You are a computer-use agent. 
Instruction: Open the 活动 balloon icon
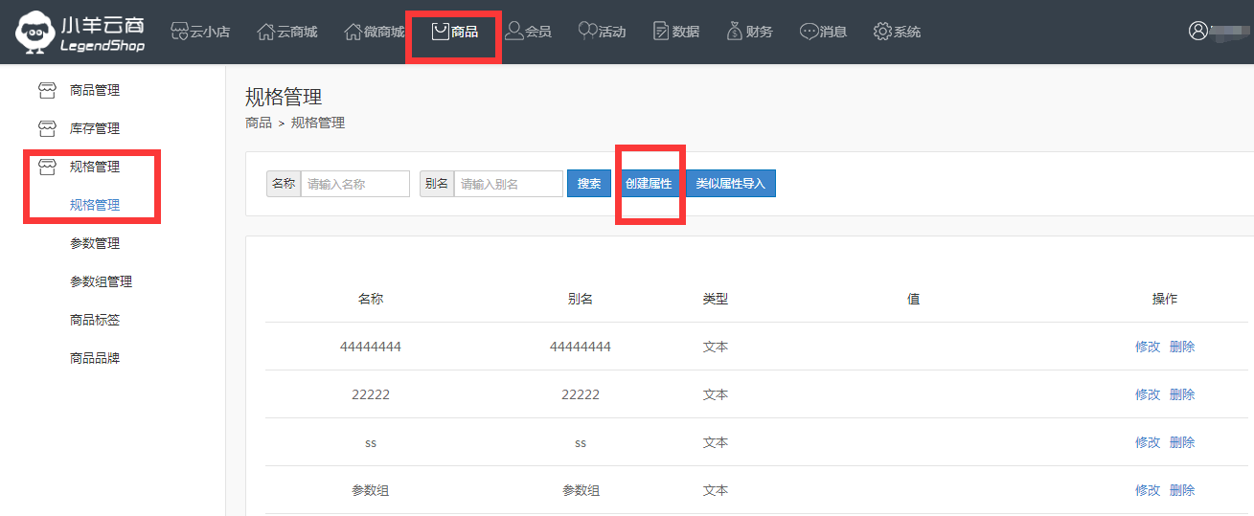(x=588, y=32)
